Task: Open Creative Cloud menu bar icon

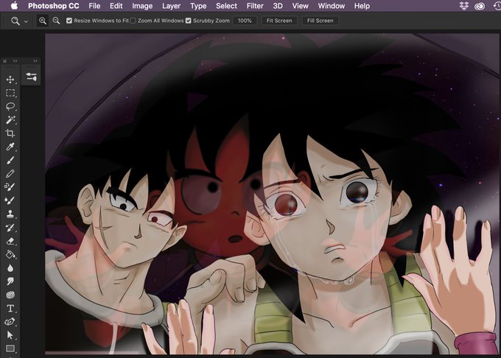Action: pyautogui.click(x=480, y=6)
